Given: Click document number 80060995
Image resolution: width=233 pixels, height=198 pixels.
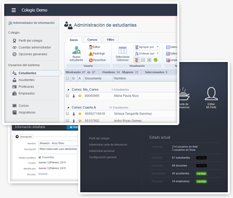Looking at the screenshot, I should click(x=92, y=96).
